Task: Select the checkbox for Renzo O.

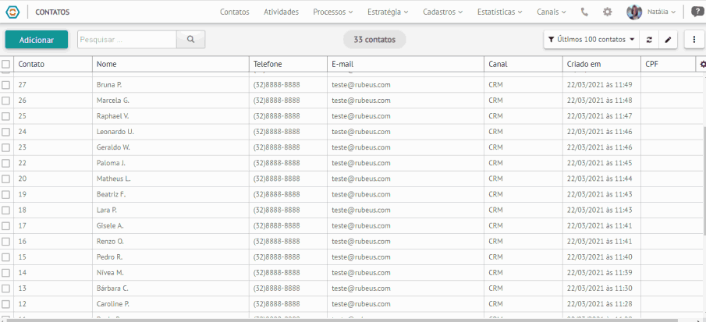Action: click(x=5, y=242)
